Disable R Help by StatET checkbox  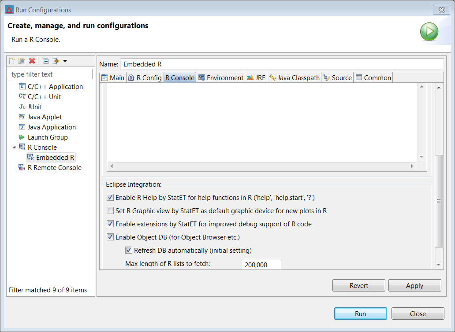pos(110,198)
